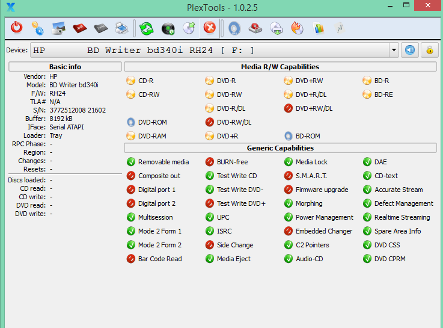
Task: Click the S.M.A.R.T. red indicator
Action: click(x=288, y=176)
